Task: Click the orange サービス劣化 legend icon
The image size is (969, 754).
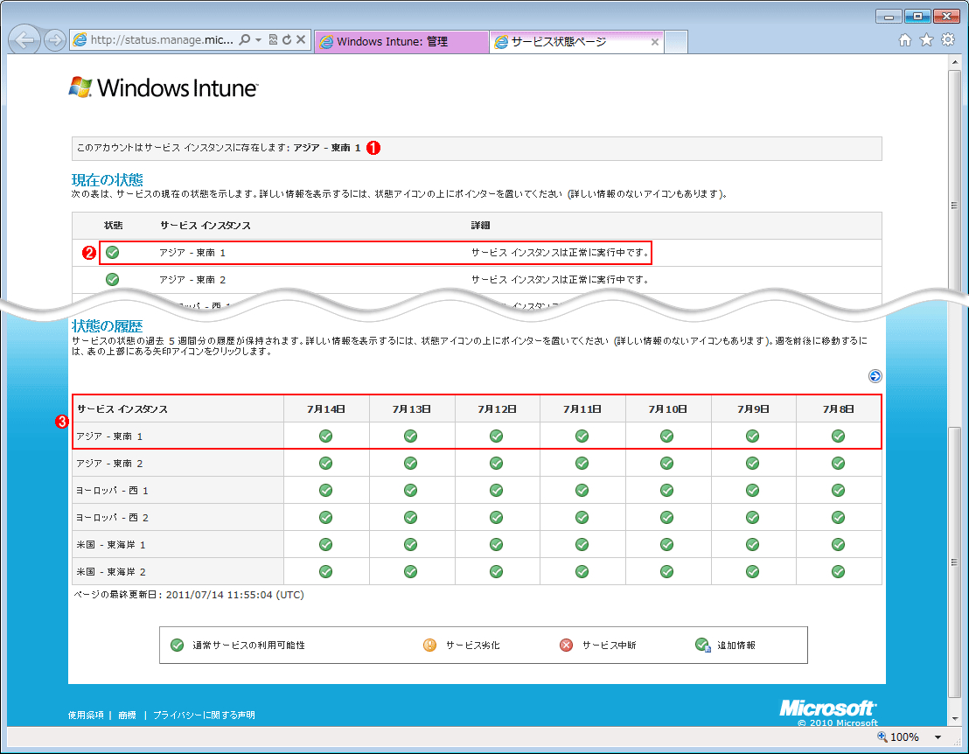Action: pyautogui.click(x=430, y=646)
